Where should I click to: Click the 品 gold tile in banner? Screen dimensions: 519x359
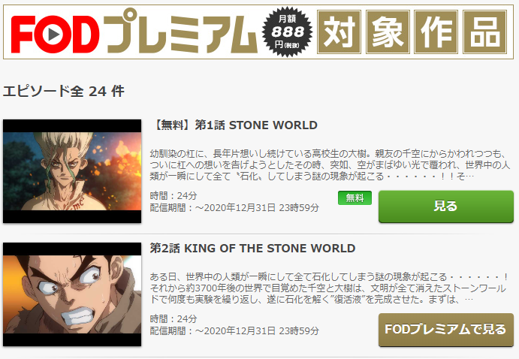[484, 32]
